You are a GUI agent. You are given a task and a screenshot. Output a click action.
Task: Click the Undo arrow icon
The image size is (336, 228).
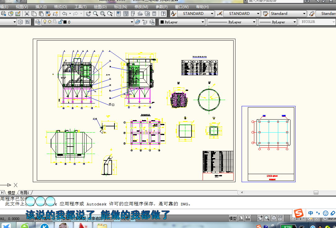[64, 14]
